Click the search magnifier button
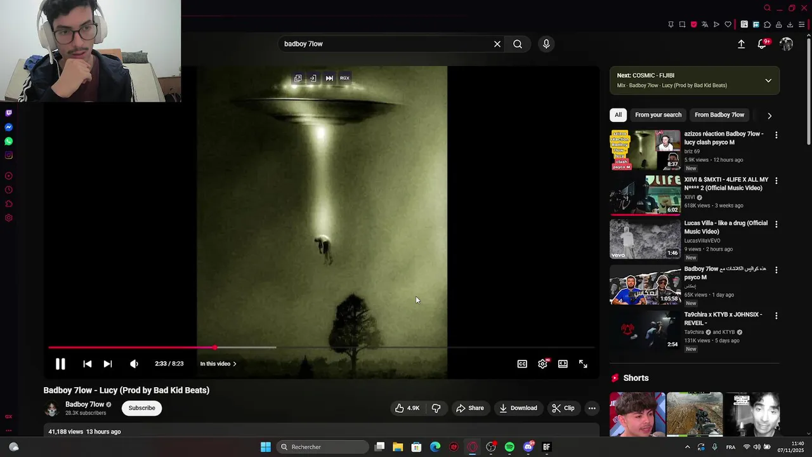This screenshot has width=812, height=457. pos(518,44)
